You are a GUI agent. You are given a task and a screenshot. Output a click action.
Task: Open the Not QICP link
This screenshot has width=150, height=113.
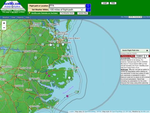point(15,12)
